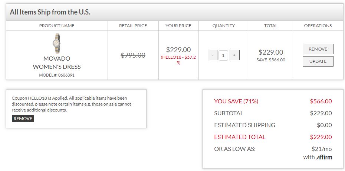
Task: Click the YOU SAVE (71%) label
Action: (236, 101)
